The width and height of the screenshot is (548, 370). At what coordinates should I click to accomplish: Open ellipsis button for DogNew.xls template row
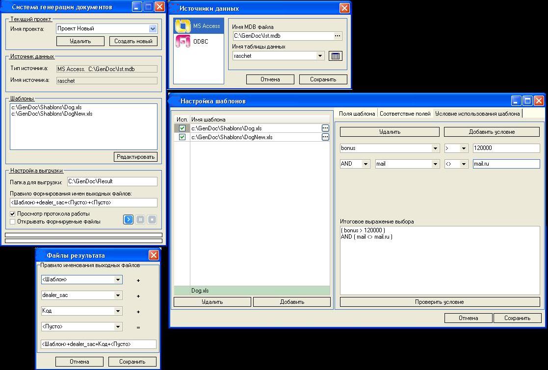click(x=325, y=137)
